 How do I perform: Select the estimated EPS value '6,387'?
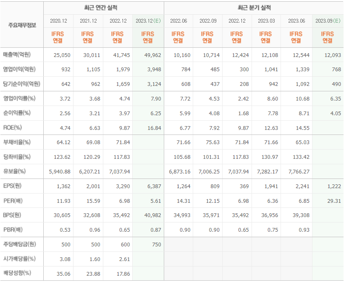154,186
